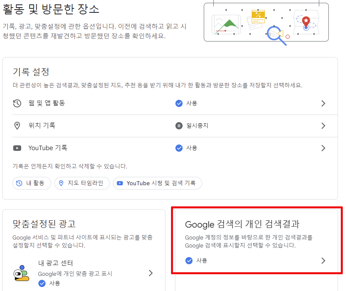Click the 내 광고 센터 illustration icon
346x291 pixels.
coord(22,273)
